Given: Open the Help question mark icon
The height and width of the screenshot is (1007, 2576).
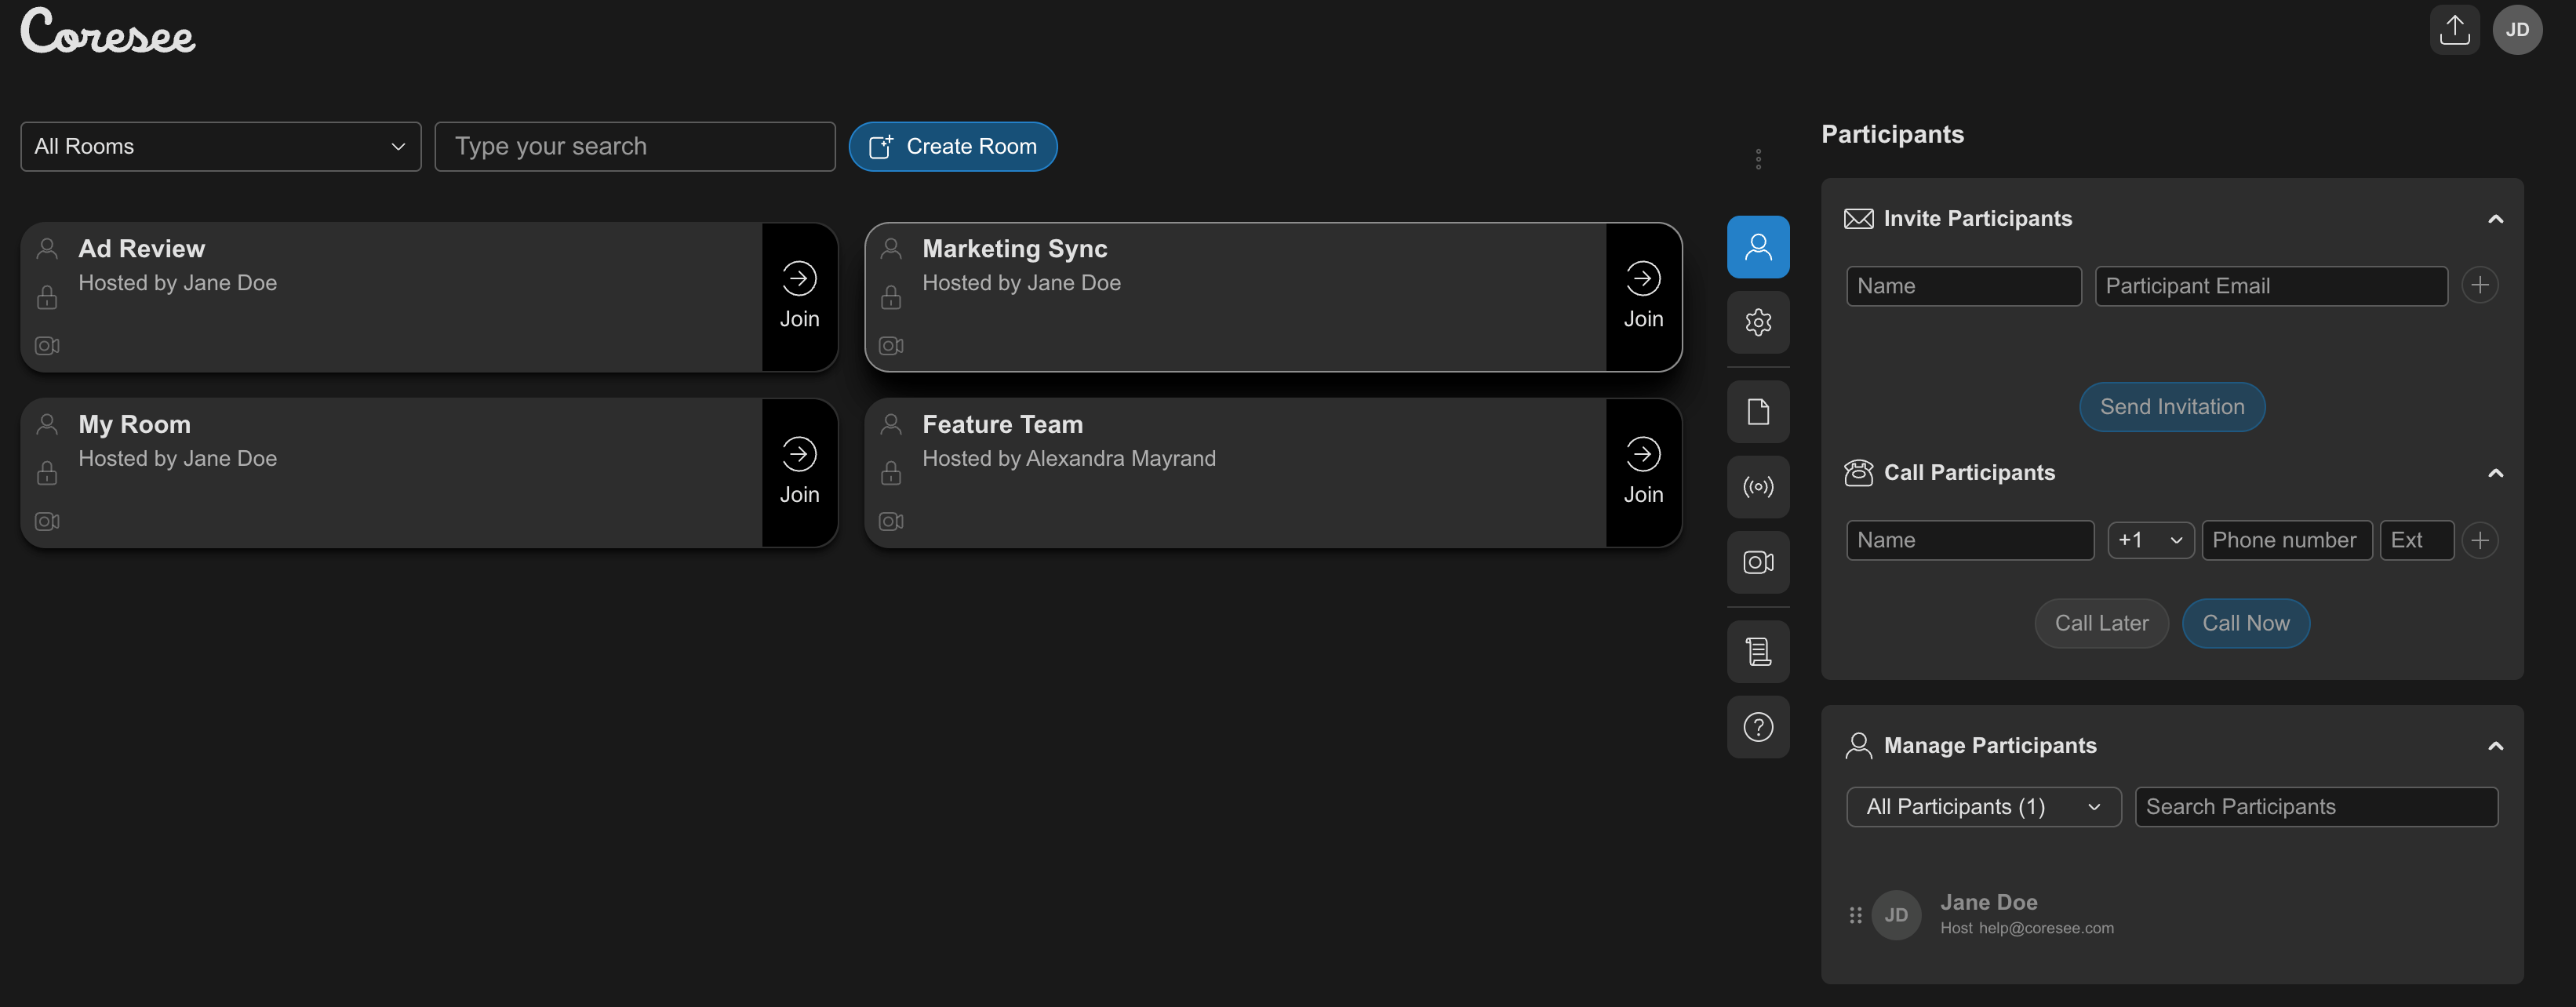Looking at the screenshot, I should coord(1758,727).
